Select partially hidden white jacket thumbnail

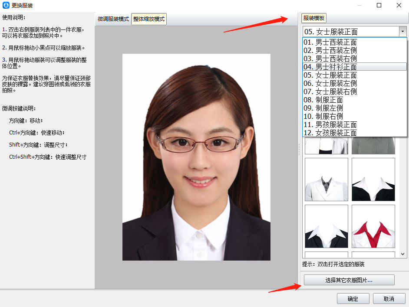click(327, 146)
